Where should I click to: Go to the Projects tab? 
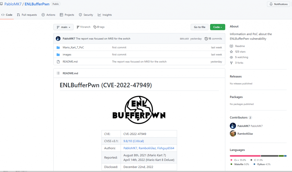67,15
